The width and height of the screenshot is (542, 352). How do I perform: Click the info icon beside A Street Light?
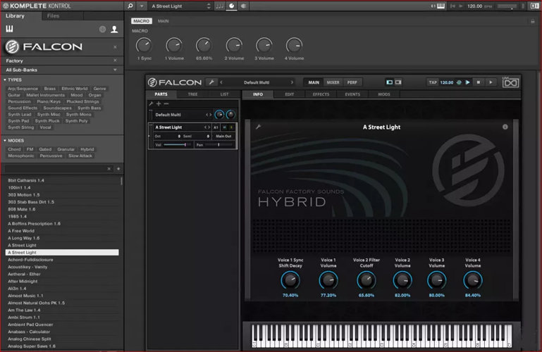(x=505, y=127)
